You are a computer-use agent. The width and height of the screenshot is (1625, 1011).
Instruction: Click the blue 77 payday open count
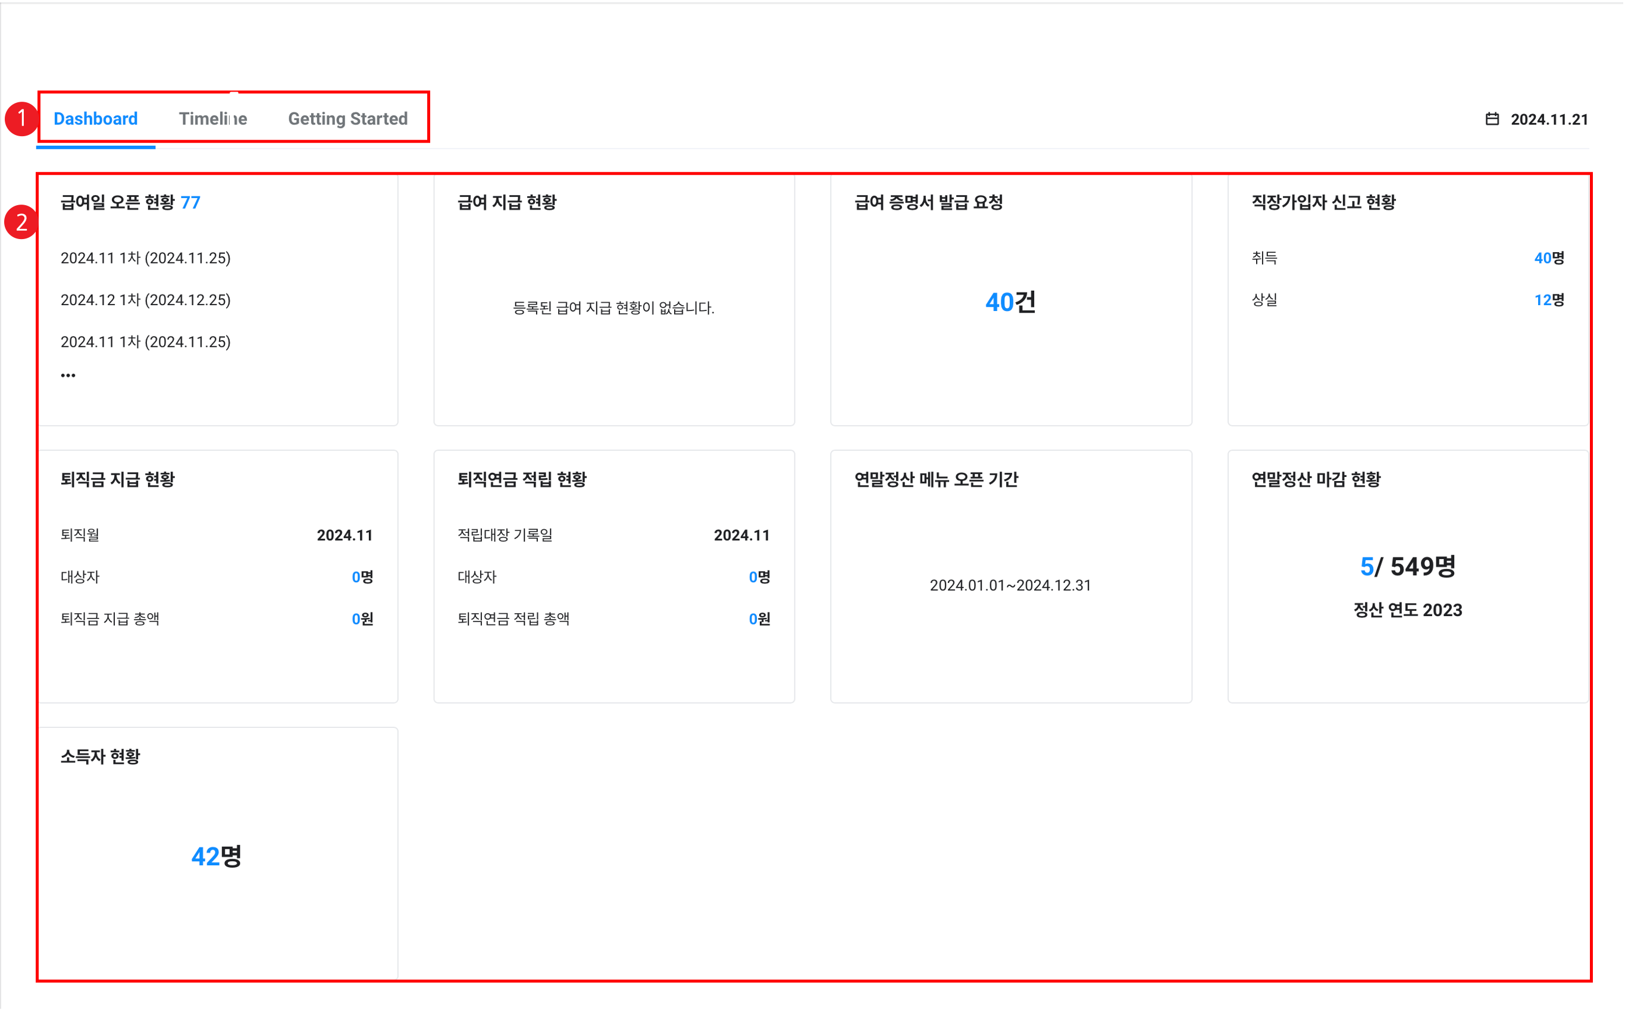click(x=190, y=203)
